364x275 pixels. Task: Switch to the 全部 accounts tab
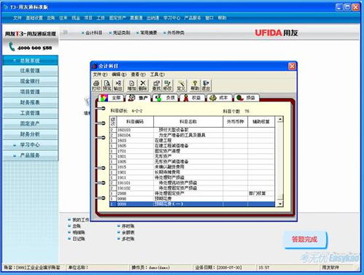coord(111,98)
